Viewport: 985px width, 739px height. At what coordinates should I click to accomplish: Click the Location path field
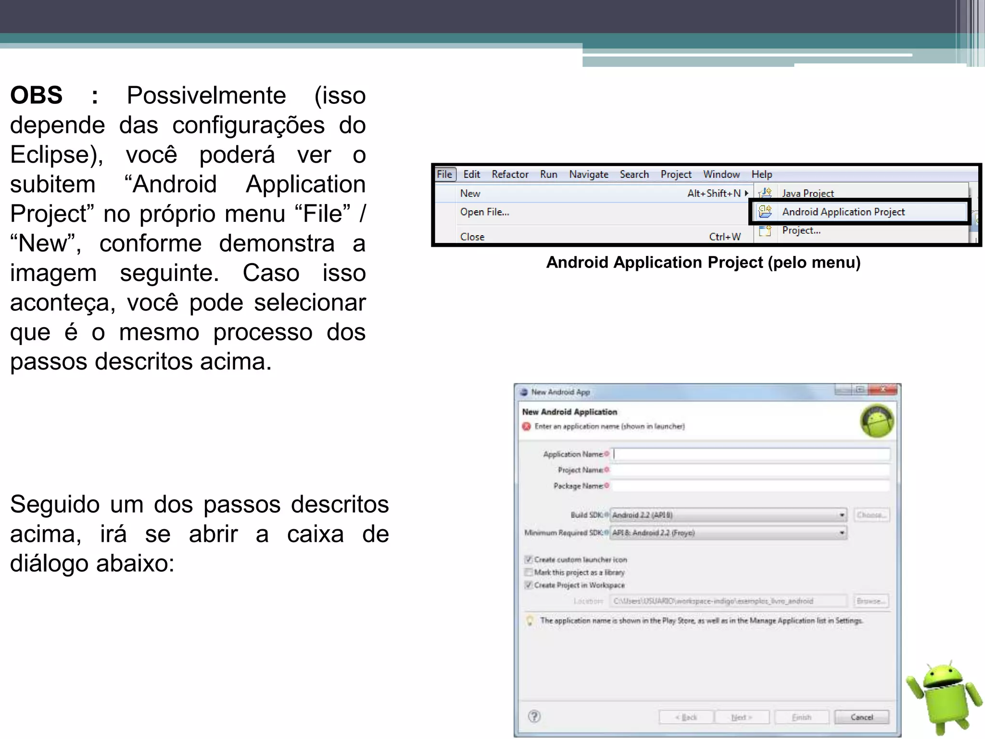click(729, 601)
